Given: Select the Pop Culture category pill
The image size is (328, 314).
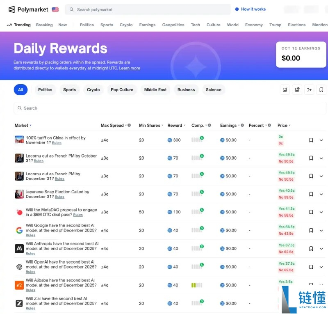Looking at the screenshot, I should [122, 89].
